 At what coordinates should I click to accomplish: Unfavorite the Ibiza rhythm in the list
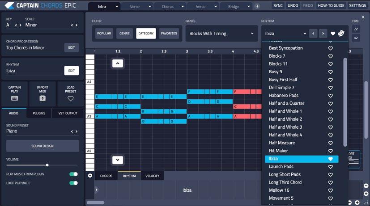[x=330, y=159]
